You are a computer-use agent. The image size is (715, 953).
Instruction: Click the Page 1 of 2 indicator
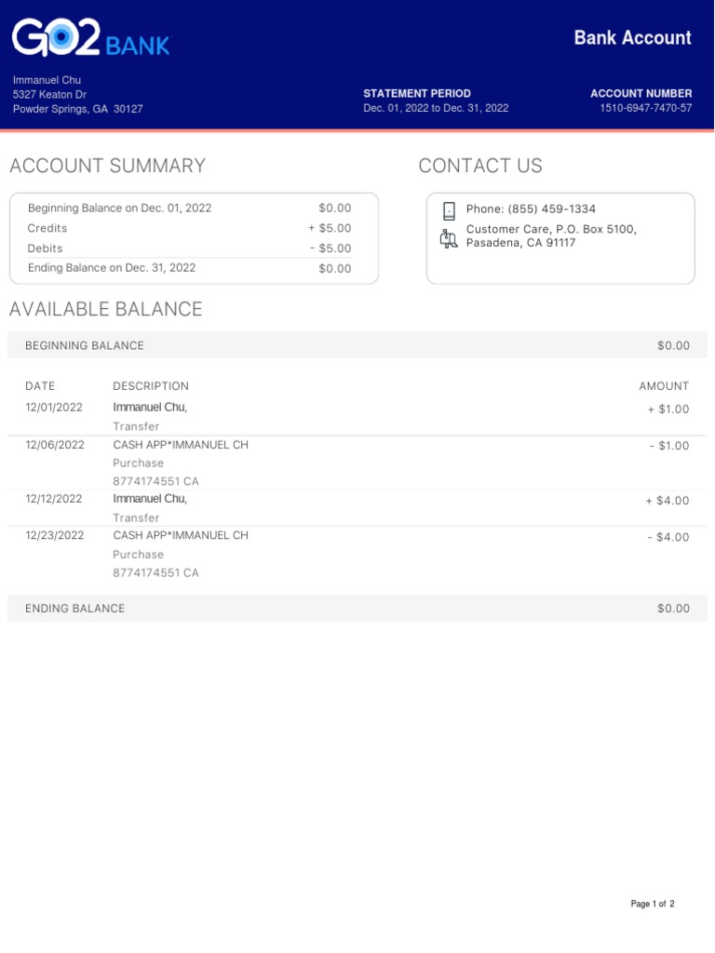click(x=652, y=904)
